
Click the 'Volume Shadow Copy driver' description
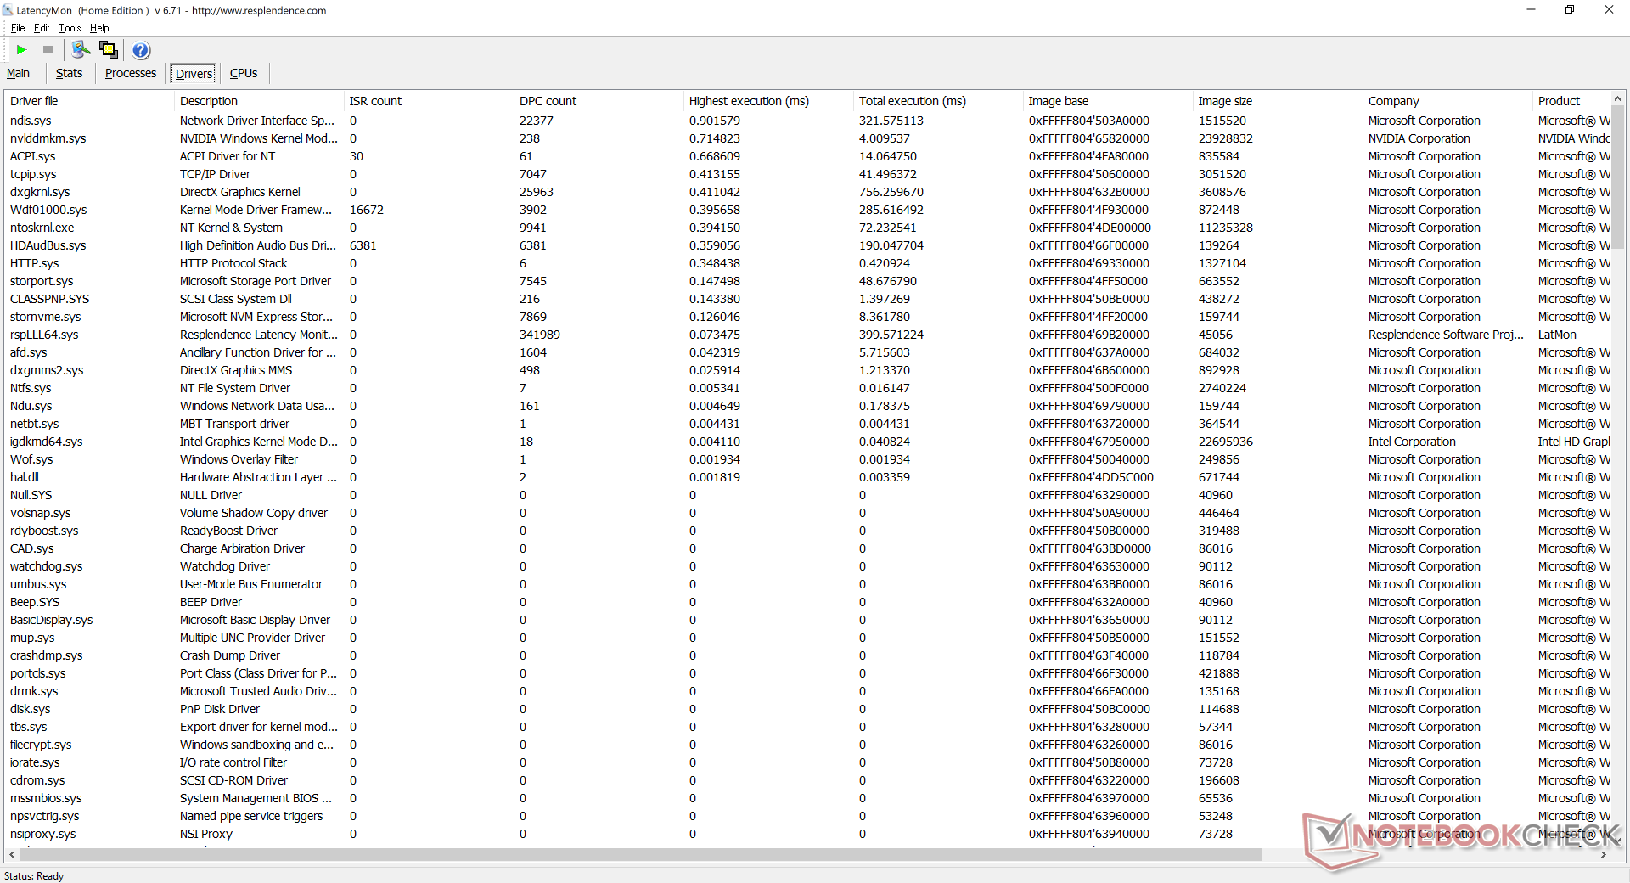coord(254,513)
